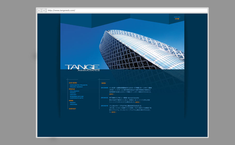Click the third news headline ディスカバリー・プリメア
Viewport: 235px width, 145px height.
point(125,106)
